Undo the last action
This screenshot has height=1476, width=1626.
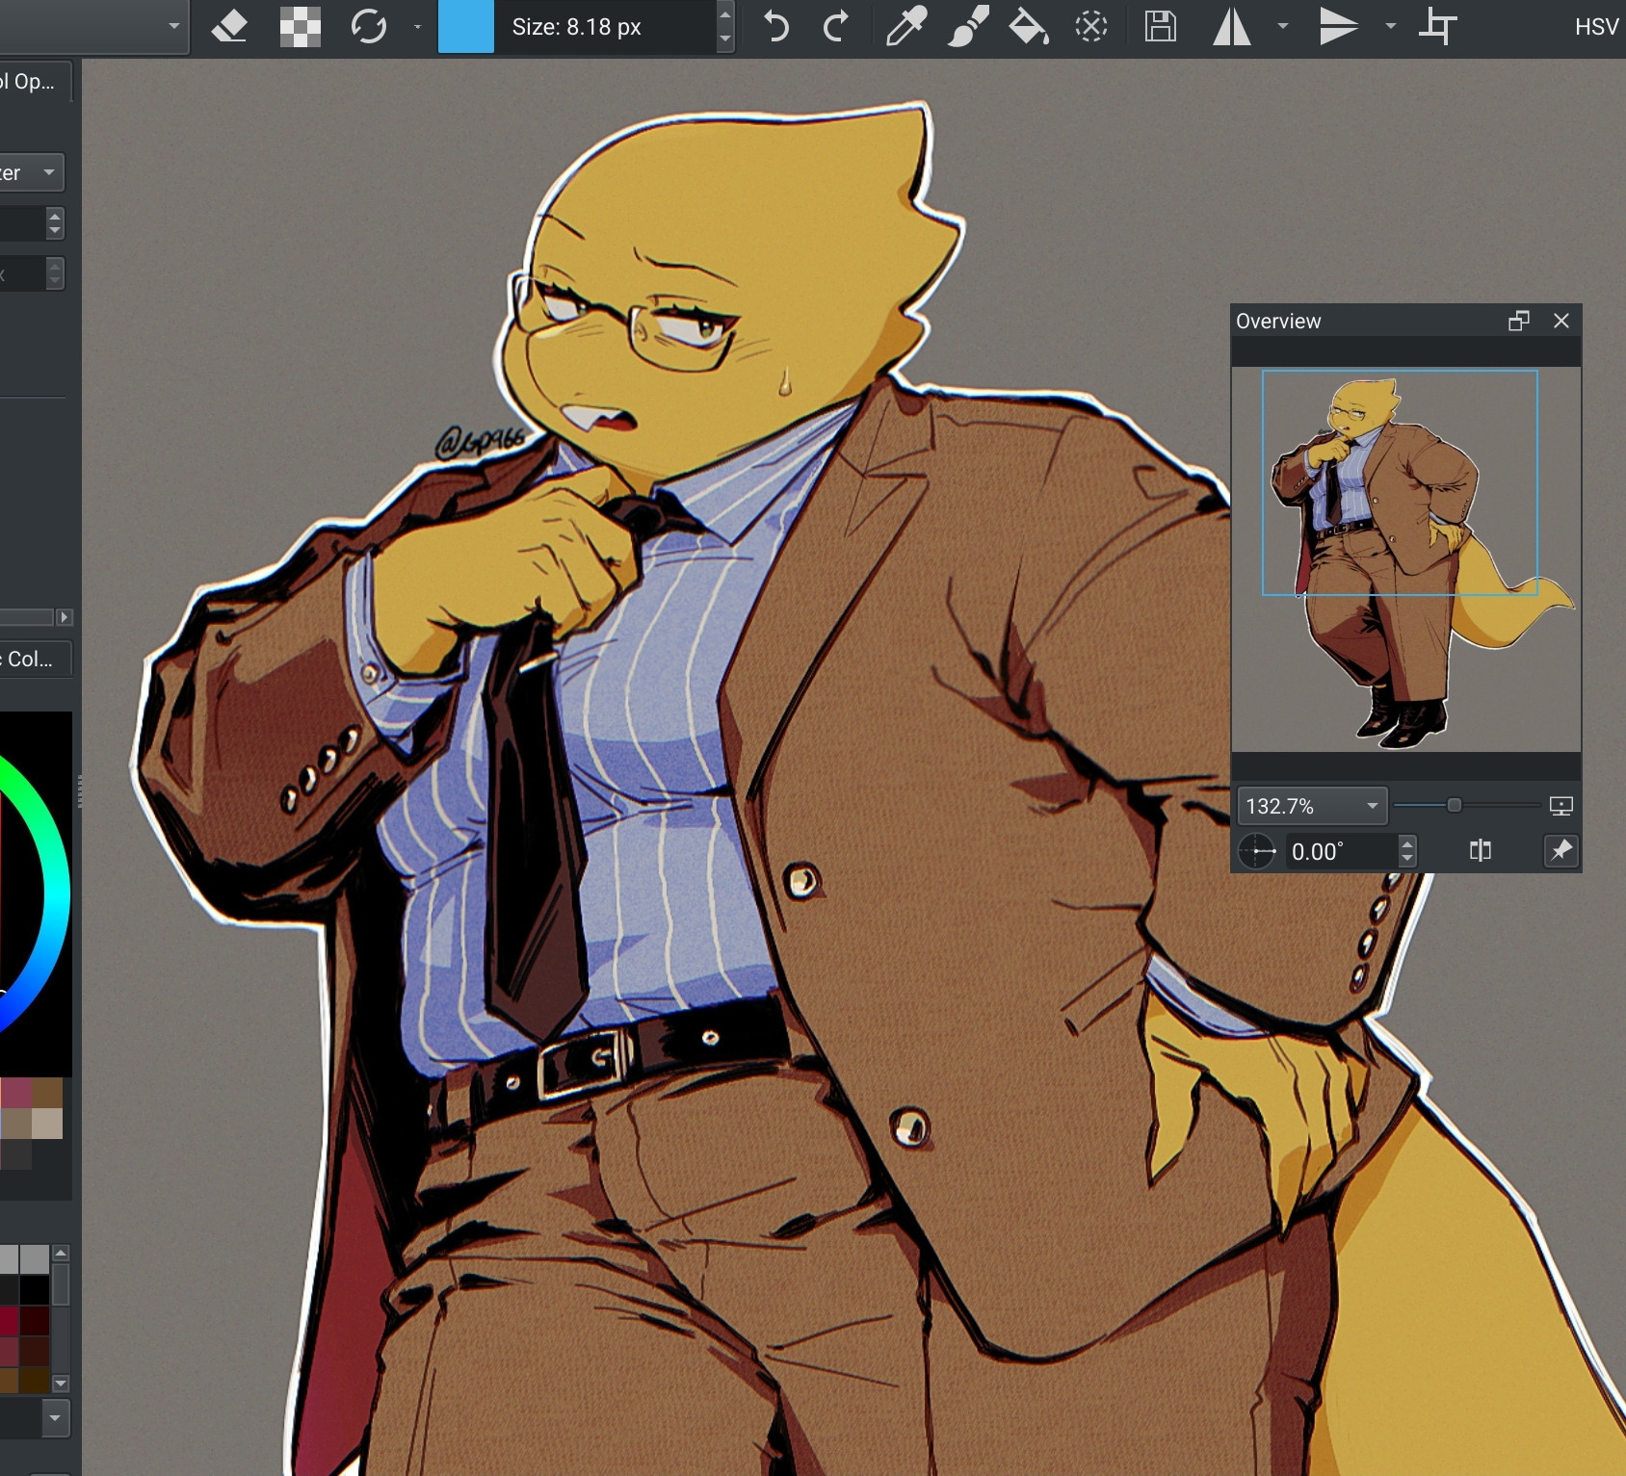775,27
